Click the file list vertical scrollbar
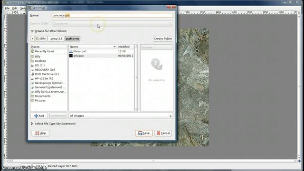 [136, 78]
